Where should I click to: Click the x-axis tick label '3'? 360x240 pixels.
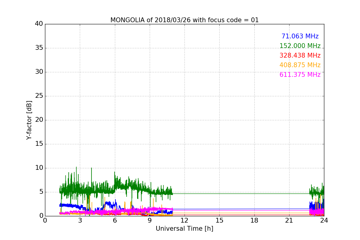tap(80, 220)
